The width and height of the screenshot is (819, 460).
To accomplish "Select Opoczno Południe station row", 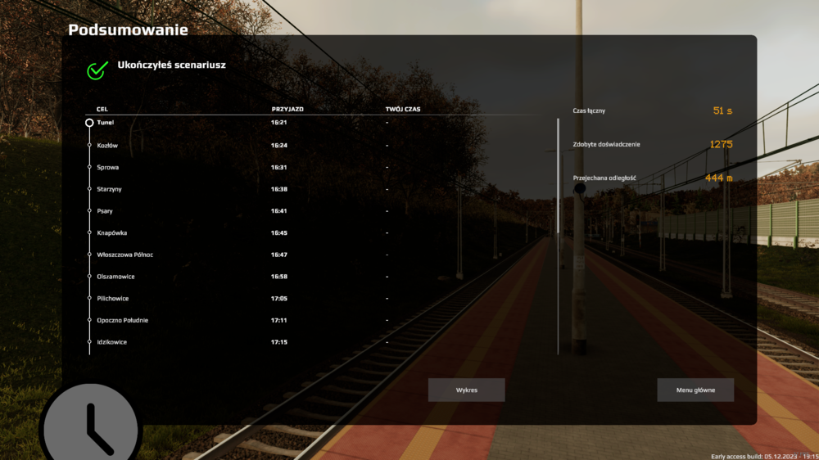I will point(122,320).
